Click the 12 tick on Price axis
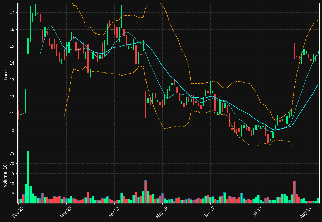This screenshot has width=322, height=222. pyautogui.click(x=13, y=97)
